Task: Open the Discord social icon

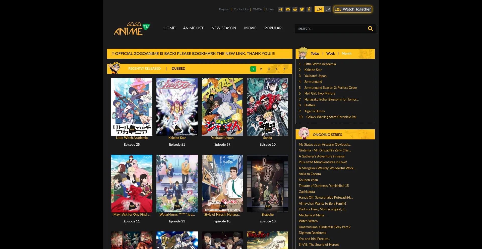Action: 288,9
